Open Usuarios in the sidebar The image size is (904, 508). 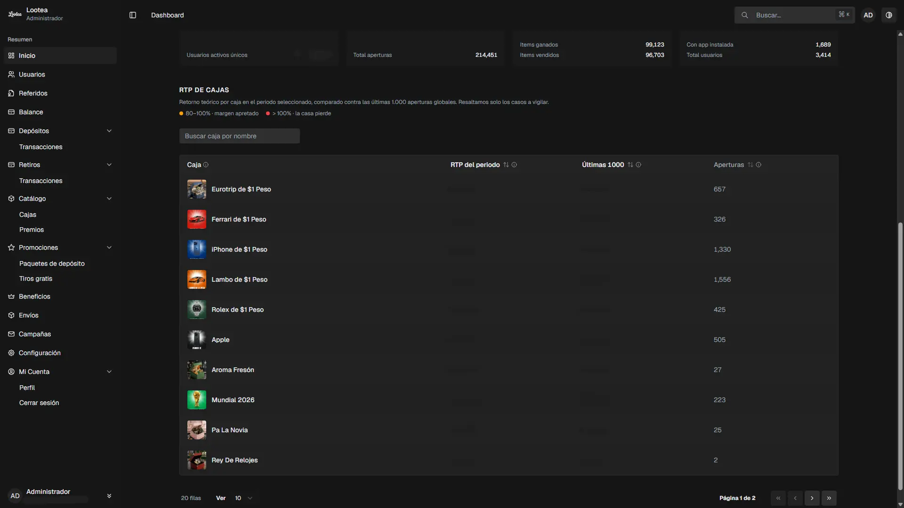pos(60,74)
